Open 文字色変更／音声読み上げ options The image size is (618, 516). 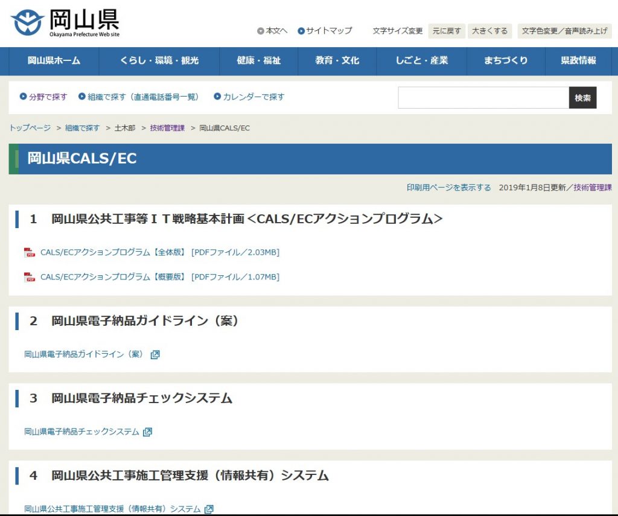(x=564, y=31)
